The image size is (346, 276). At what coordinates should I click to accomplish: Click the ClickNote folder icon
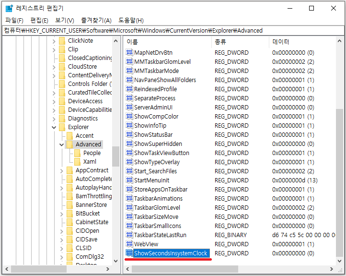click(x=62, y=41)
